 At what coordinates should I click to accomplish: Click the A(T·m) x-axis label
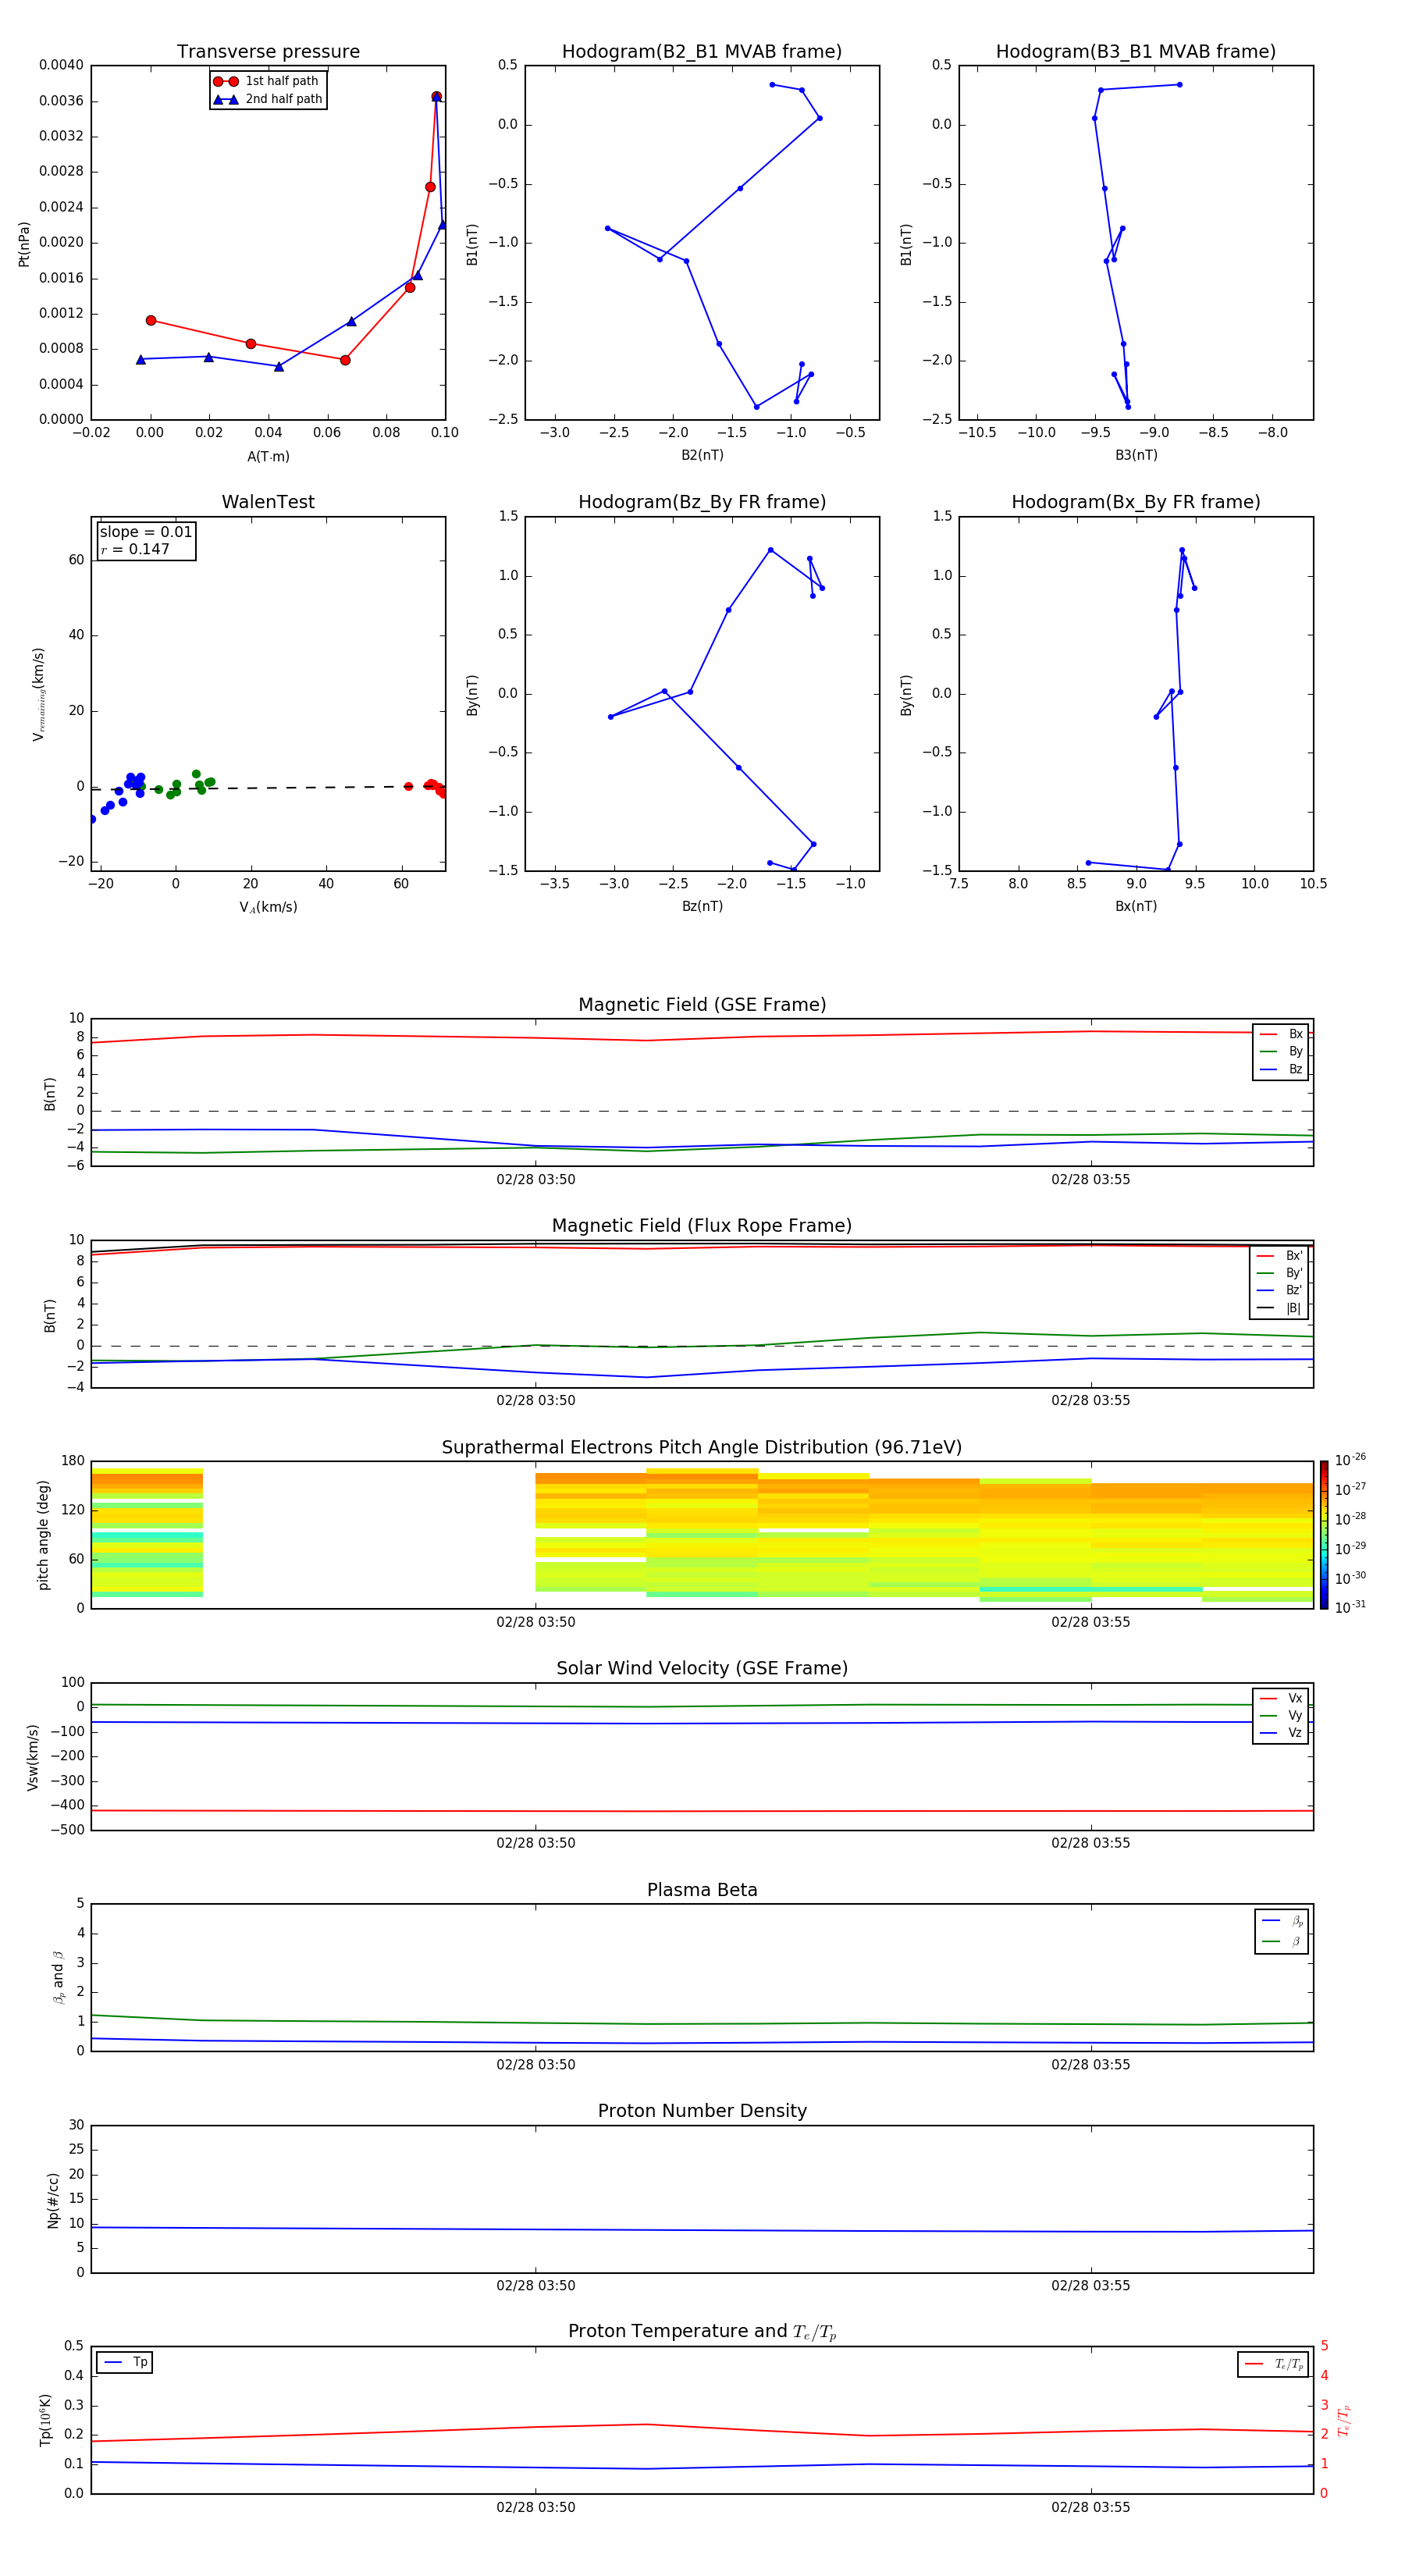coord(268,457)
